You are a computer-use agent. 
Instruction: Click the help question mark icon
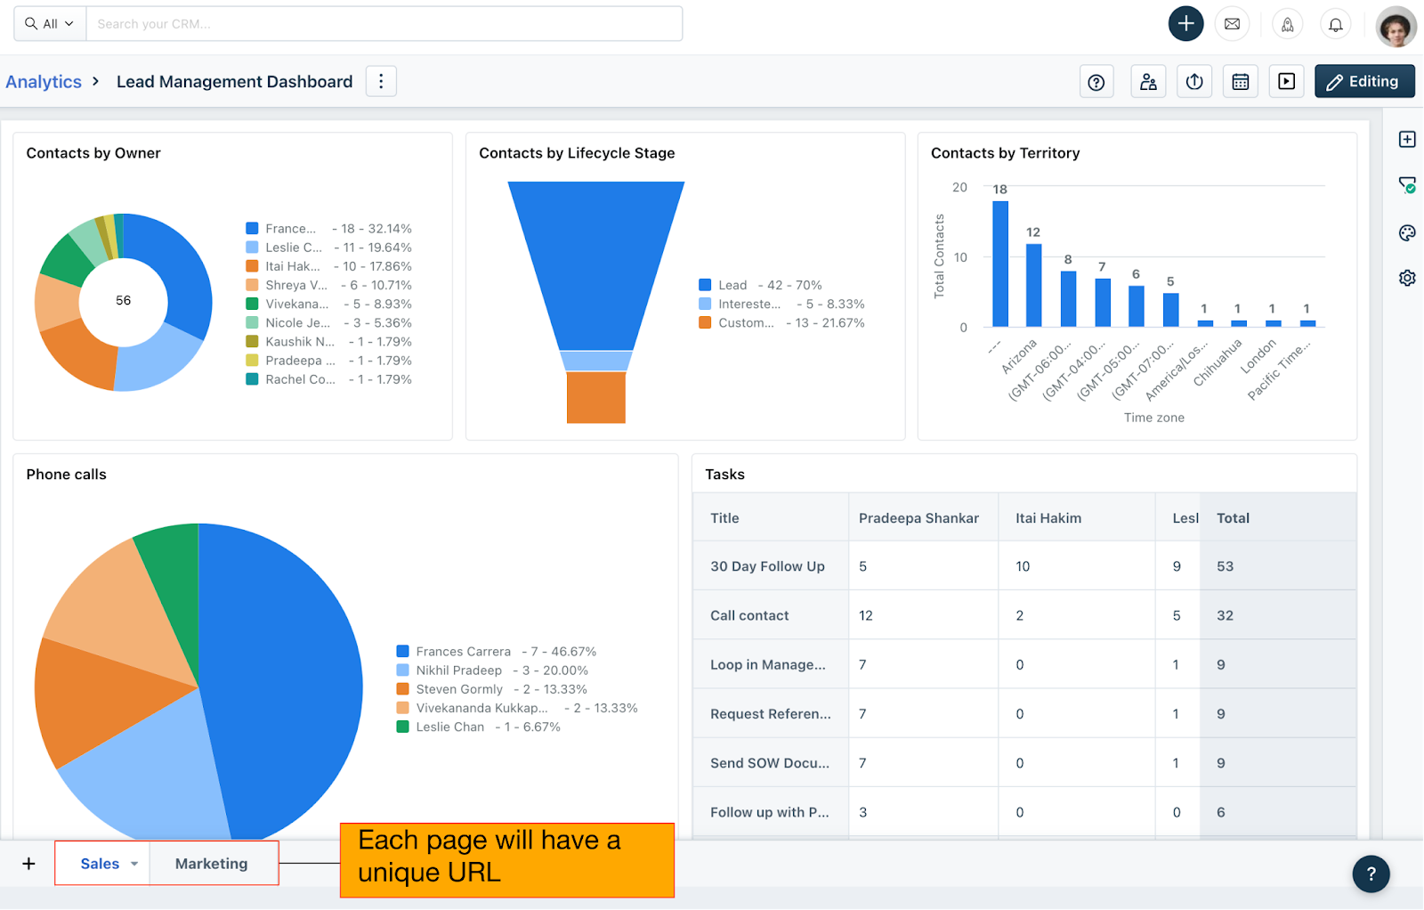(x=1096, y=81)
